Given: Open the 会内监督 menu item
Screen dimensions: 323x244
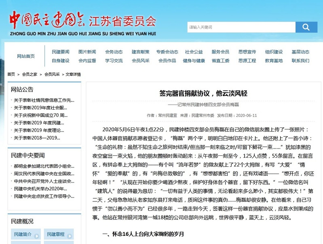Looking at the screenshot, I should pos(87,61).
